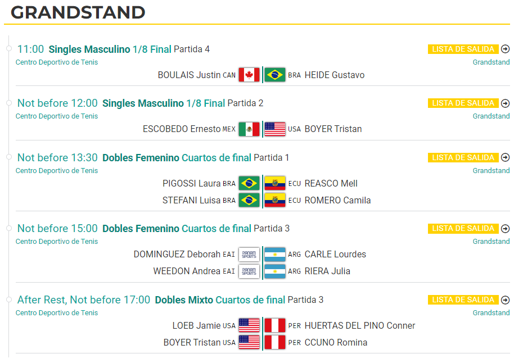Click the Brazil flag beside HEIDE Gustavo
This screenshot has width=523, height=363.
point(275,75)
